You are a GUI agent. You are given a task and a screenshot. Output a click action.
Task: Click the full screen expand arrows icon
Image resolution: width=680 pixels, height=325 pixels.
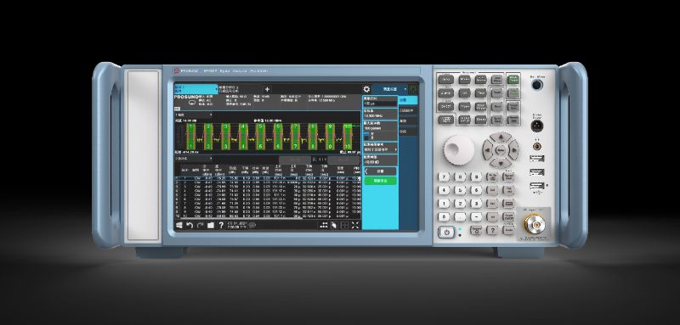pos(355,225)
